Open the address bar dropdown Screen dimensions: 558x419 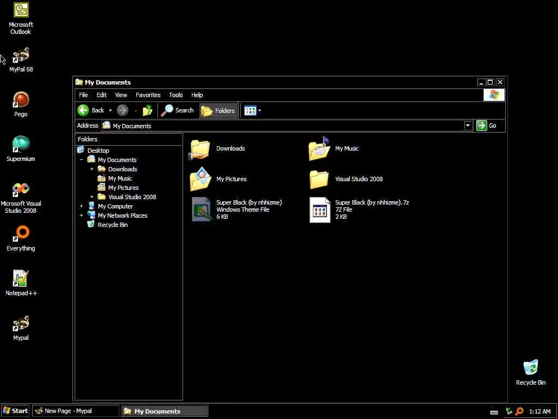[468, 125]
